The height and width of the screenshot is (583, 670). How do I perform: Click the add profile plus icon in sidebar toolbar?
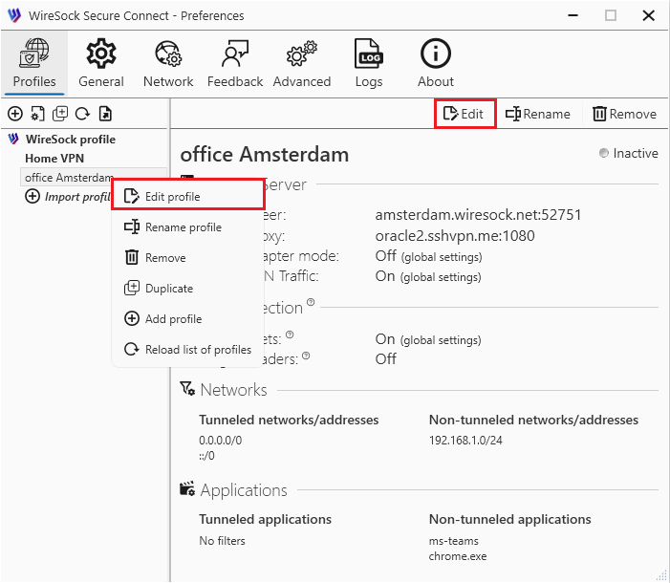pos(15,114)
